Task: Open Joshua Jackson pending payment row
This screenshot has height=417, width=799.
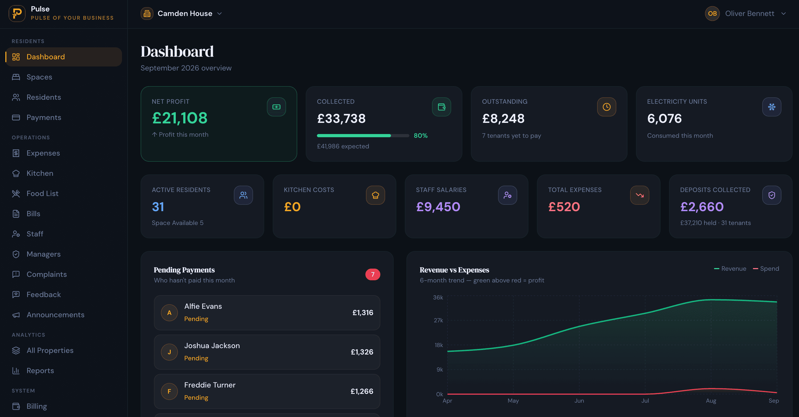Action: (267, 352)
